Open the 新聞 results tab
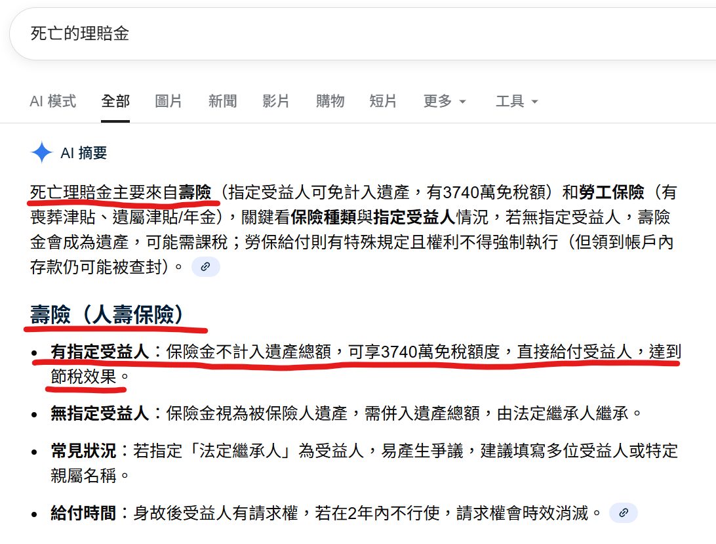716x544 pixels. [x=222, y=101]
